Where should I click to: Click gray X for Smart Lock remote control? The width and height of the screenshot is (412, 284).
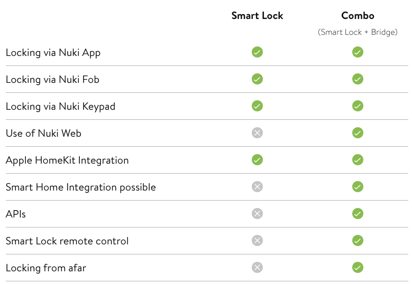257,241
